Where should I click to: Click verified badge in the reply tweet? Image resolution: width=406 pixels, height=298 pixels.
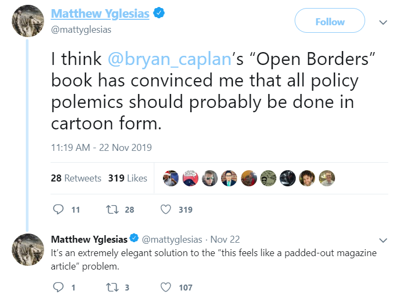tap(134, 239)
